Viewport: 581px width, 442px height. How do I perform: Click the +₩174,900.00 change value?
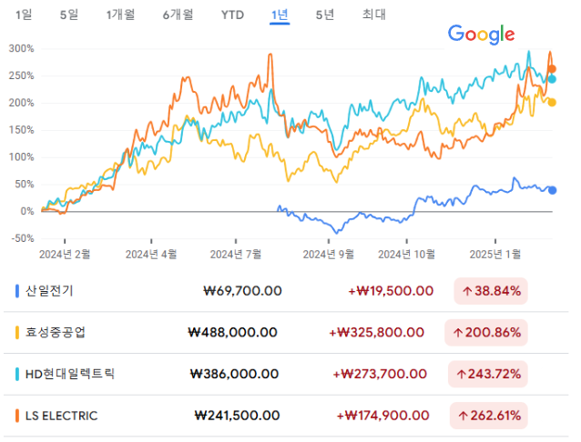[382, 416]
